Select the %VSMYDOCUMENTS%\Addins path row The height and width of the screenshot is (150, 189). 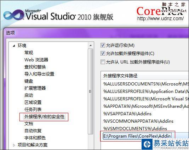coord(145,128)
